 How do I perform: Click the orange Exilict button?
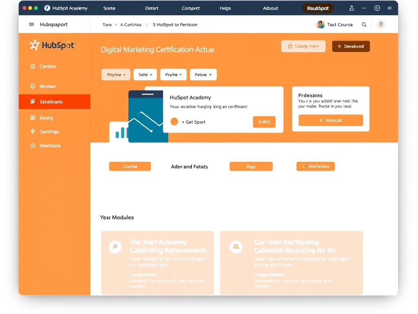point(264,122)
